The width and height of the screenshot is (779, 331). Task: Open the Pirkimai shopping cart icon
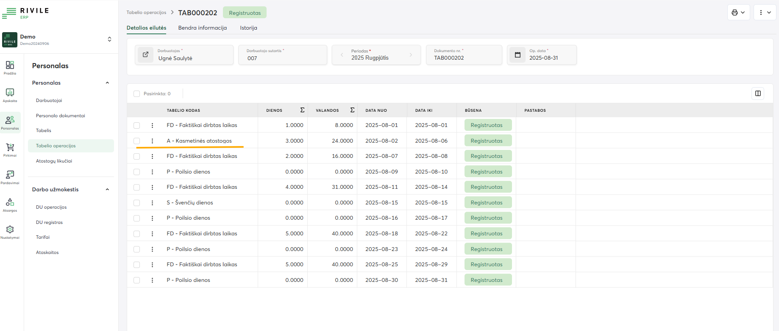10,149
